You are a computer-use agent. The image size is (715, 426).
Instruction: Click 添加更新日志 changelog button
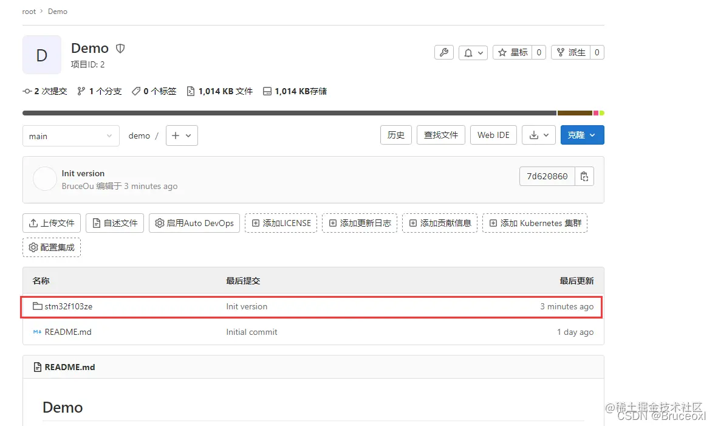point(360,223)
